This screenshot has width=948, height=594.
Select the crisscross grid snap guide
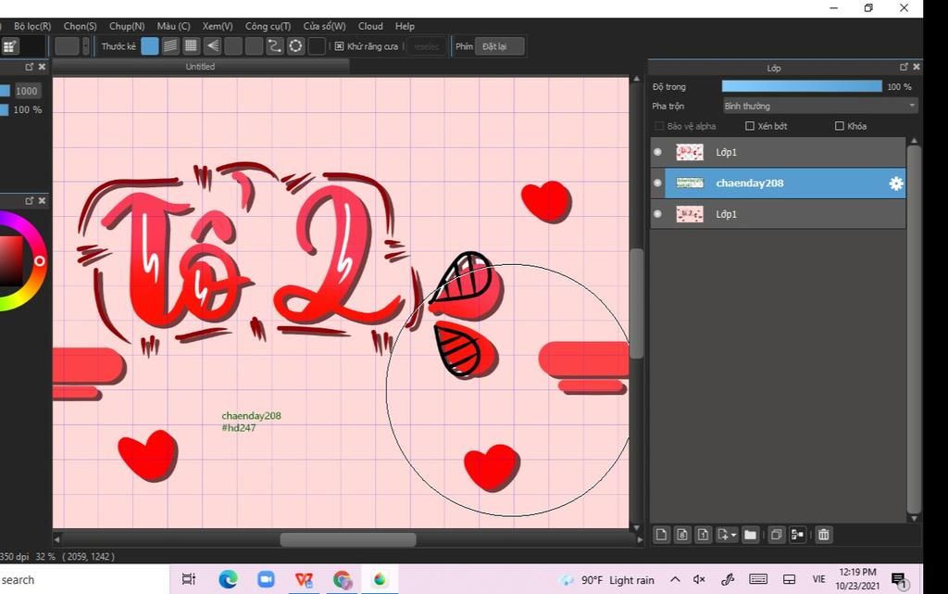pos(191,46)
